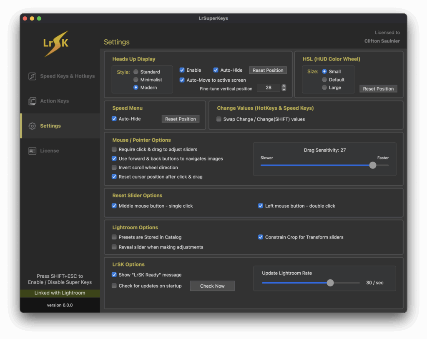Click the 30 / sec rate value
The width and height of the screenshot is (427, 339).
(x=375, y=283)
